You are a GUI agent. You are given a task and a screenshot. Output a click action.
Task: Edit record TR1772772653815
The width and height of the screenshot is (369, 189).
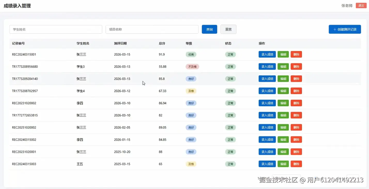pyautogui.click(x=283, y=115)
